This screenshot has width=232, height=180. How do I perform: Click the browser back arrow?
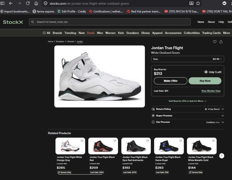11,3
